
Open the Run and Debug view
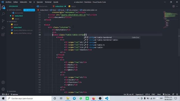3,27
